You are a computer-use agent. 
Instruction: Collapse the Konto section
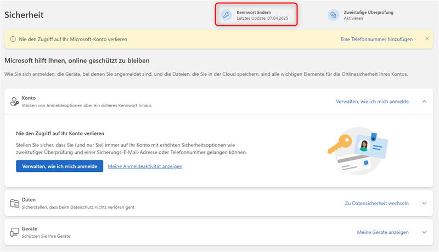tap(424, 102)
